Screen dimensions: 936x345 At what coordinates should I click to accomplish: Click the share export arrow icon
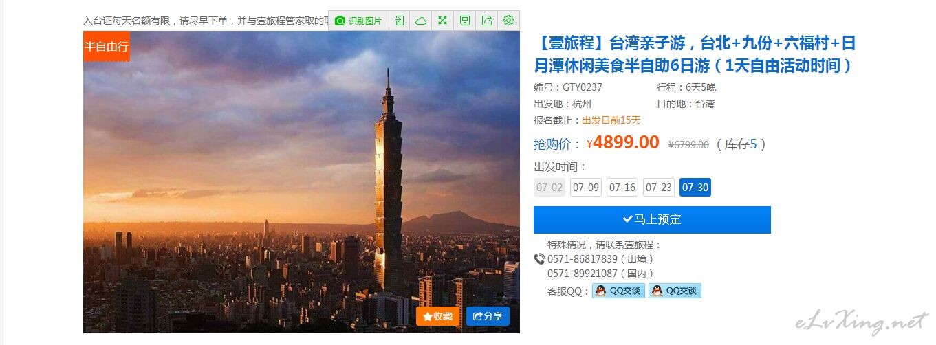[x=487, y=21]
